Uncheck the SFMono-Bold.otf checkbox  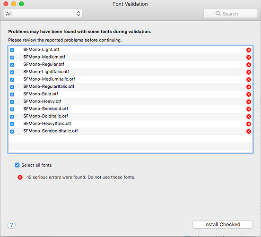(12, 94)
